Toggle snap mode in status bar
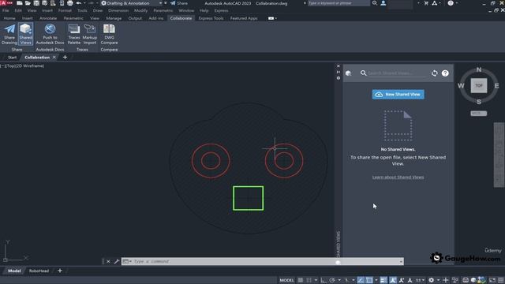The image size is (505, 284). click(309, 280)
